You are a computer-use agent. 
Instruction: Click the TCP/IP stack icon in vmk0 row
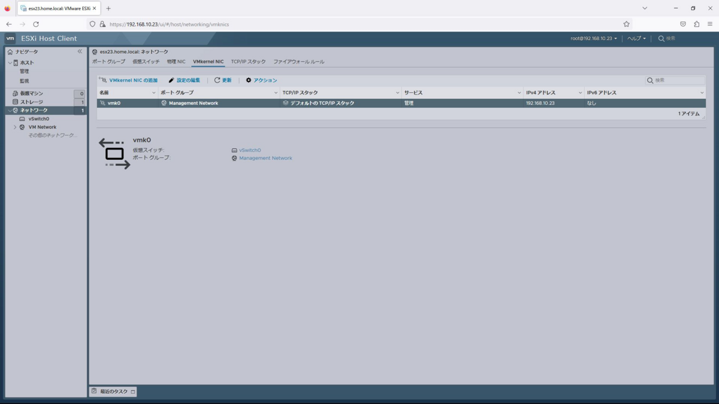[286, 103]
